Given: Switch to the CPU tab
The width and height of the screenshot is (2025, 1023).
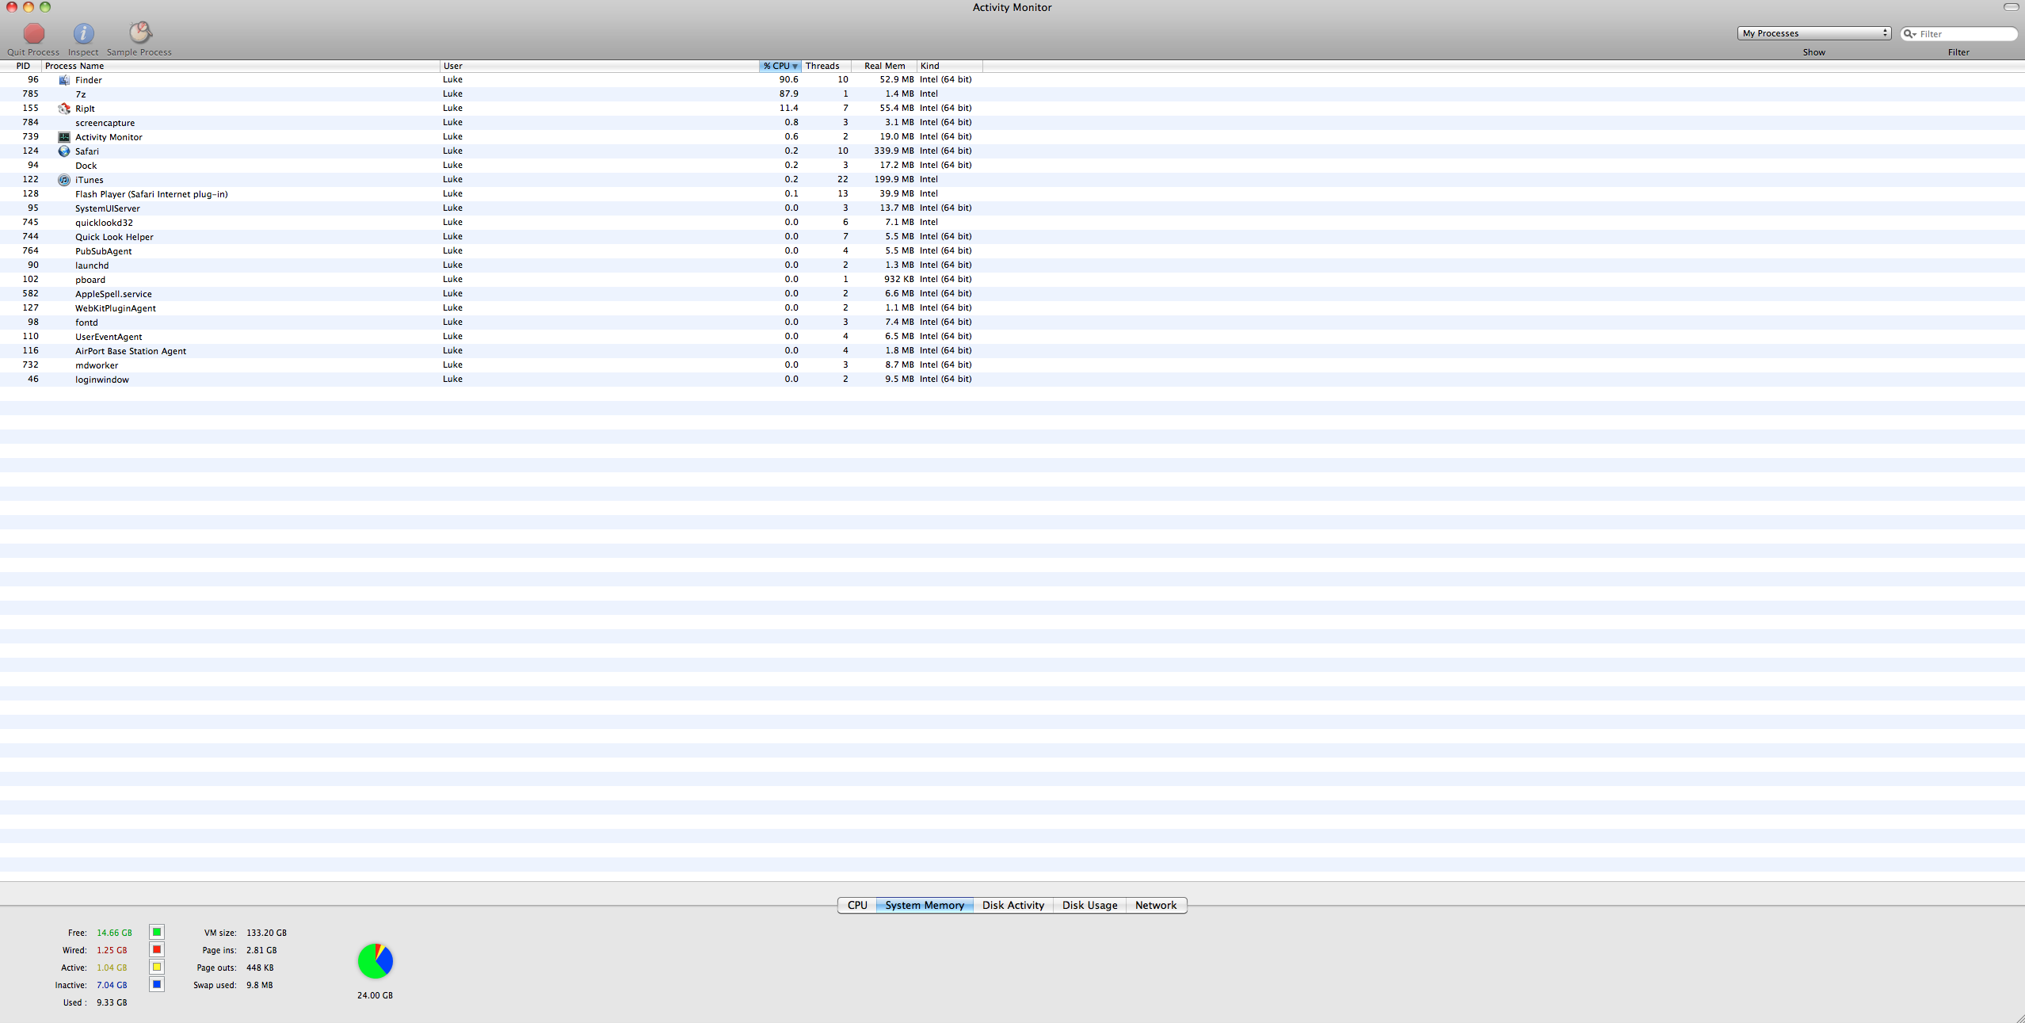Looking at the screenshot, I should tap(856, 905).
